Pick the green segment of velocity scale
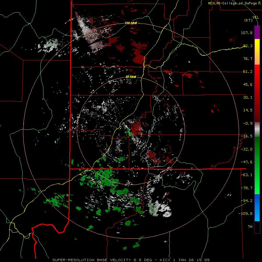Screen dimensions: 262x262 pos(257,165)
